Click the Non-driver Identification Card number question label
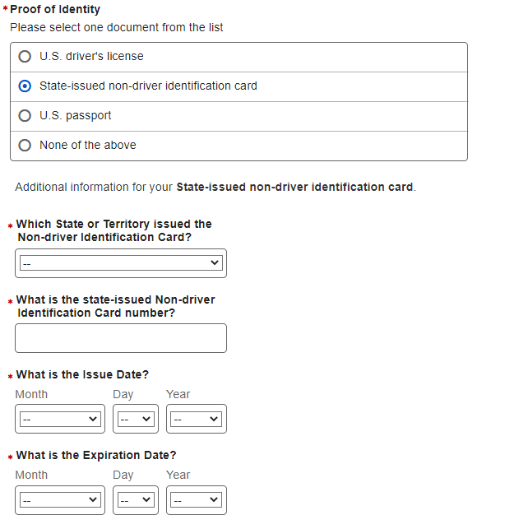 click(x=115, y=306)
